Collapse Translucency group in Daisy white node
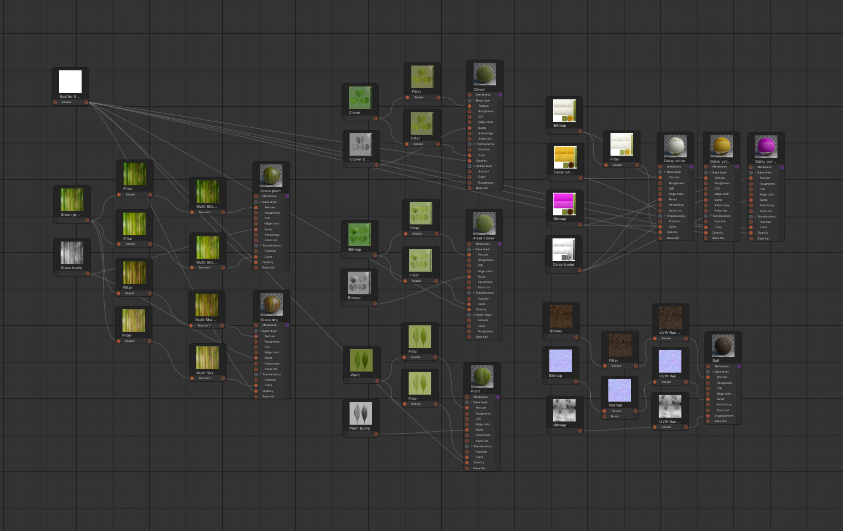Screen dimensions: 843x531 [x=665, y=216]
